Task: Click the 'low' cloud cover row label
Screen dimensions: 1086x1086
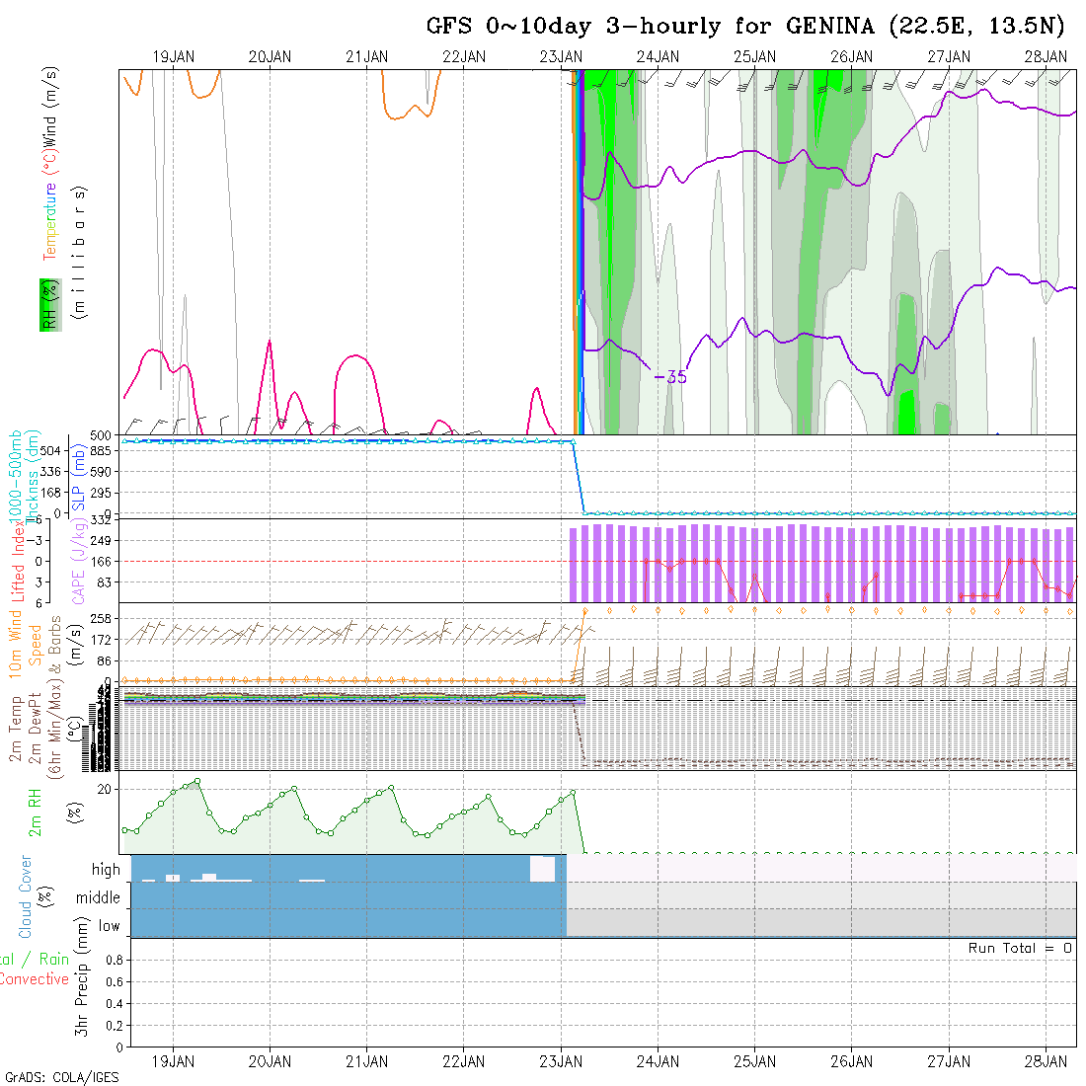Action: (109, 926)
